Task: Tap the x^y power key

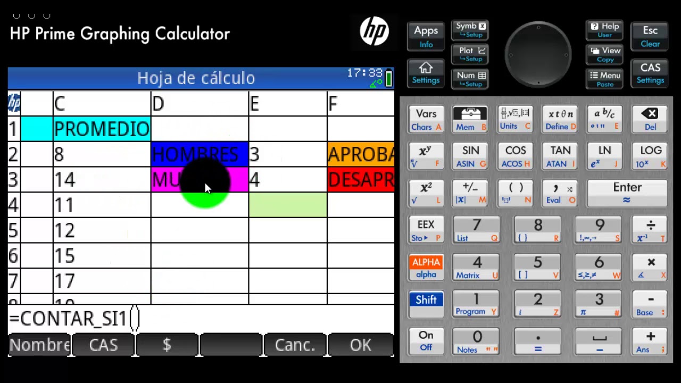Action: pyautogui.click(x=426, y=156)
